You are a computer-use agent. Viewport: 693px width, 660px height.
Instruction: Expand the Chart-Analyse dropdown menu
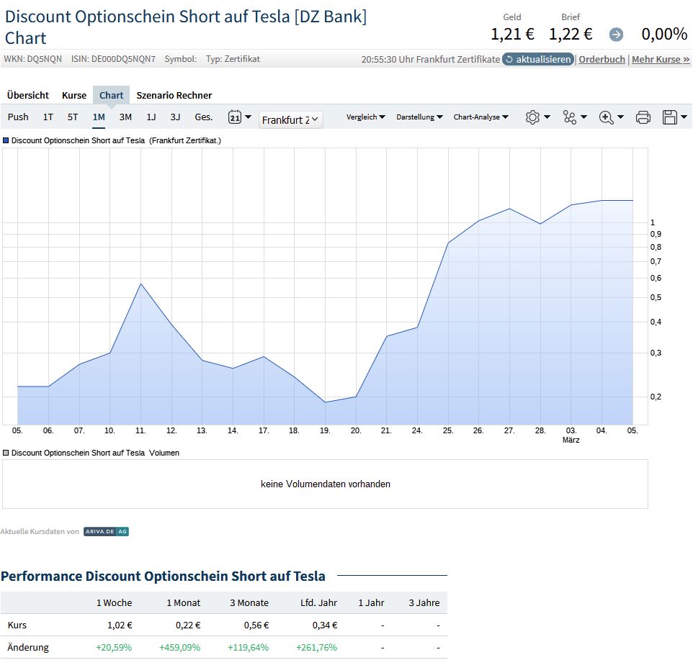(x=481, y=117)
